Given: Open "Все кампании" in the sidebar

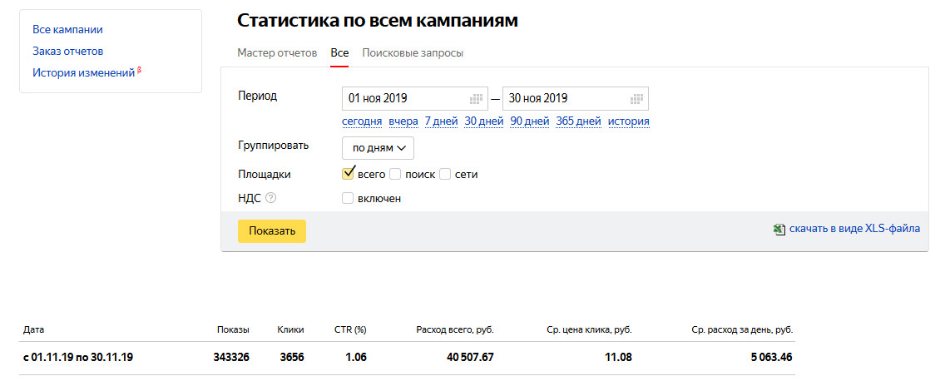Looking at the screenshot, I should (x=67, y=29).
